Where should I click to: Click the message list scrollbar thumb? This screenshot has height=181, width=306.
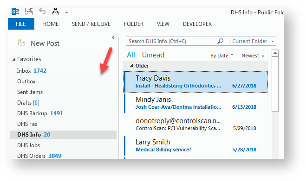click(275, 84)
